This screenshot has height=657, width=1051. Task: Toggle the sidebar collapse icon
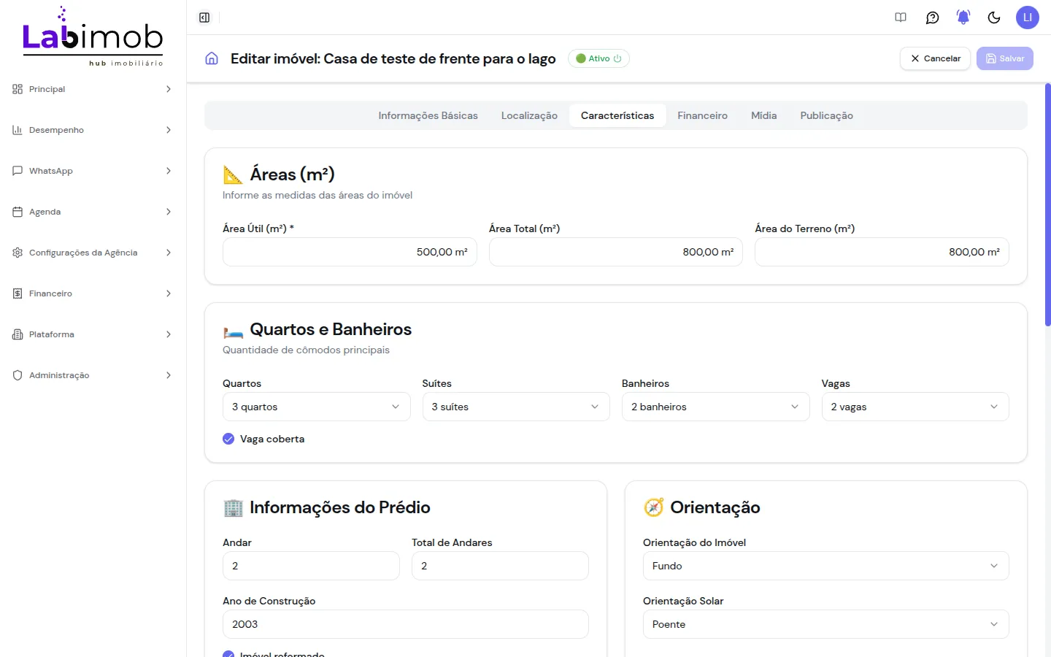click(204, 18)
